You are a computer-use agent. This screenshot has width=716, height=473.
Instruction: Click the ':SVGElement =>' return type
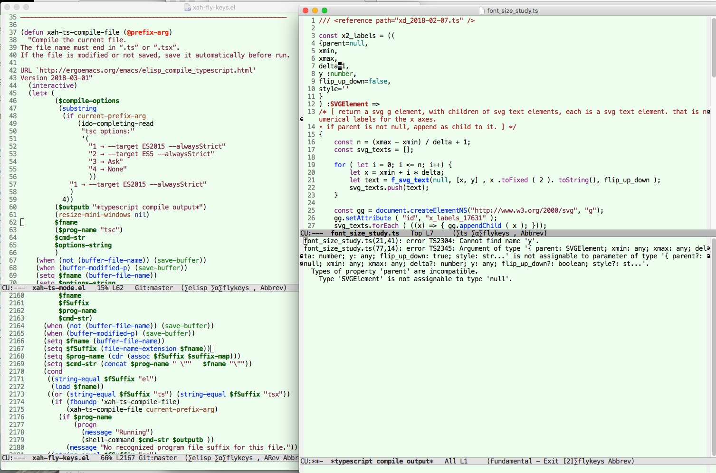point(353,104)
